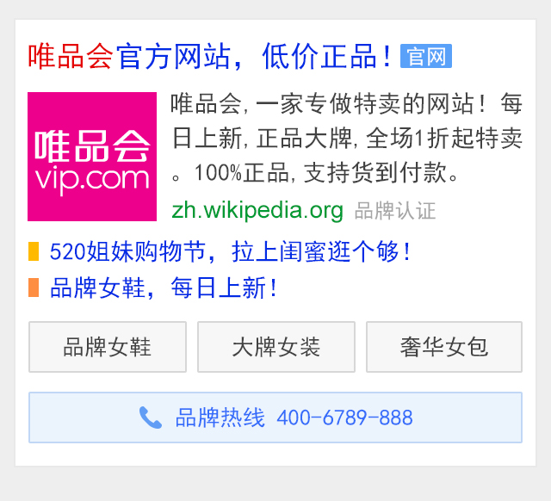This screenshot has width=551, height=501.
Task: Open the pink vip.com logo image
Action: coord(92,157)
